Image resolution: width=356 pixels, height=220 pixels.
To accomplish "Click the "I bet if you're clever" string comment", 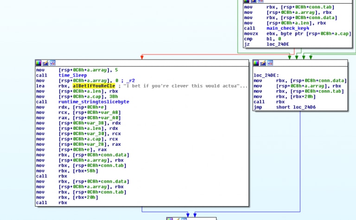I will (185, 86).
